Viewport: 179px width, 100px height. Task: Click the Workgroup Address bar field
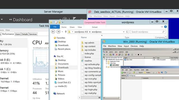click(x=153, y=75)
